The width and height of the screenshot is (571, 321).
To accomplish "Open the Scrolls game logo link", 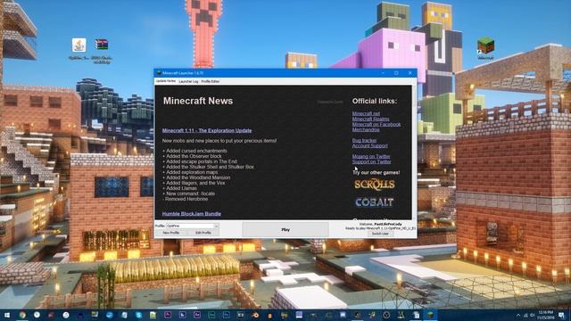I will pyautogui.click(x=375, y=185).
